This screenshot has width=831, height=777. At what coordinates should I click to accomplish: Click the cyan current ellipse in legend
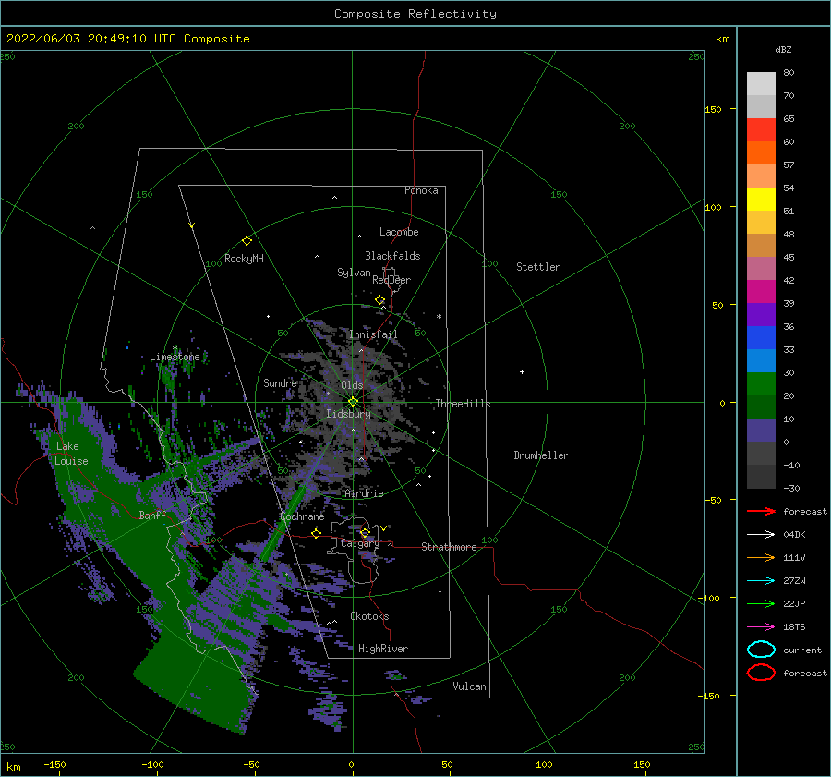[761, 650]
